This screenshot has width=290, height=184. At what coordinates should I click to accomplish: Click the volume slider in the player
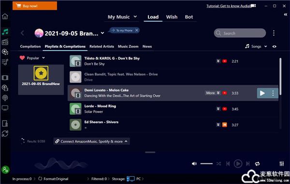click(x=206, y=164)
